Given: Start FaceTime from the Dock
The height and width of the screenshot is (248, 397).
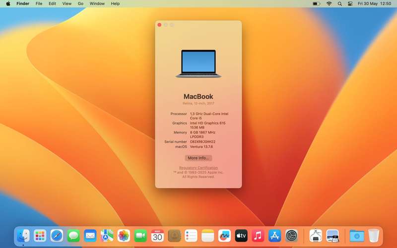Looking at the screenshot, I should coord(140,236).
